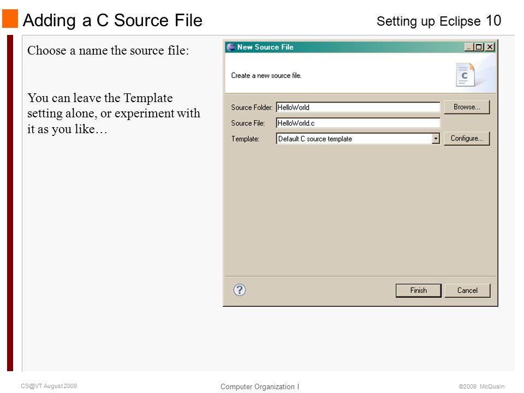Maximize the New Source File dialog
Viewport: 524px width, 393px height.
(479, 47)
